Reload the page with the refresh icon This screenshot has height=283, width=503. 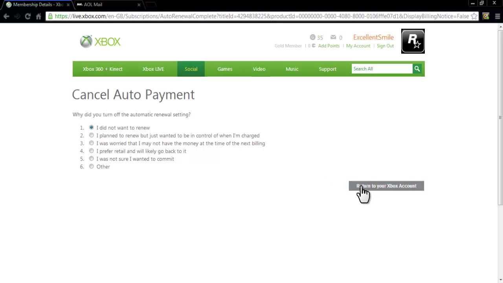(x=28, y=16)
